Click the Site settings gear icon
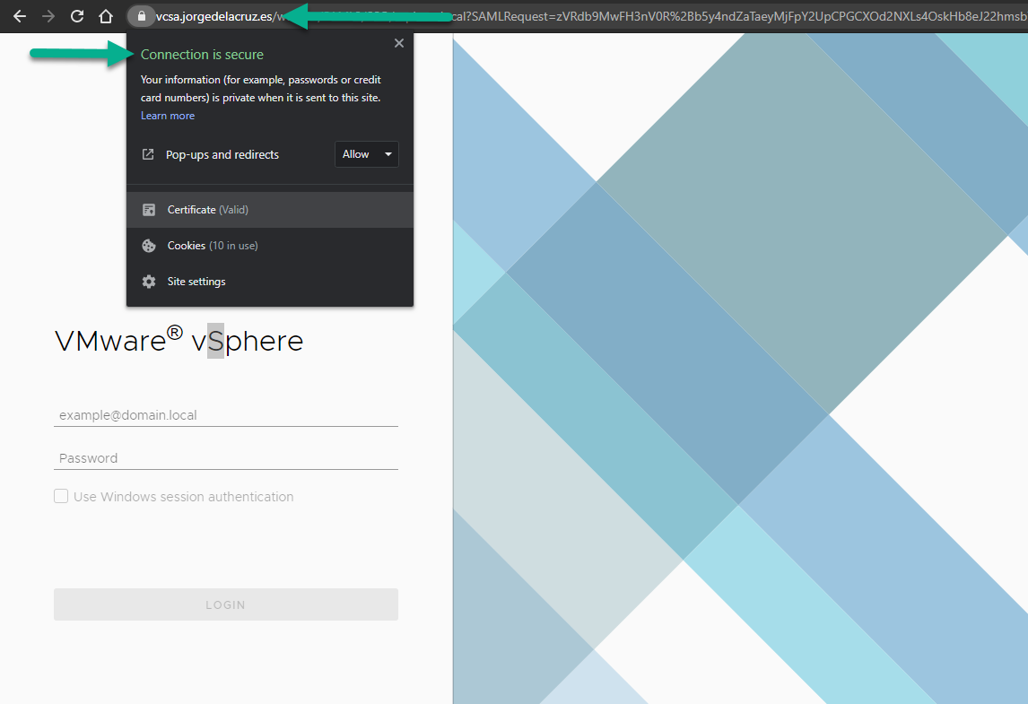 click(x=149, y=282)
